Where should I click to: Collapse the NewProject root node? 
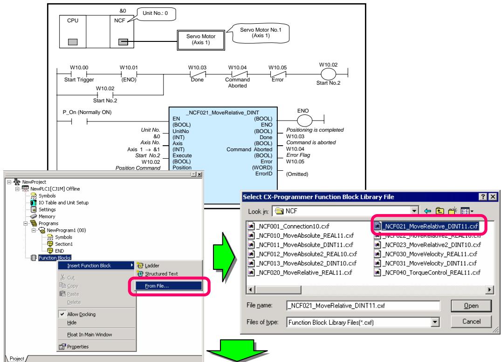(9, 182)
